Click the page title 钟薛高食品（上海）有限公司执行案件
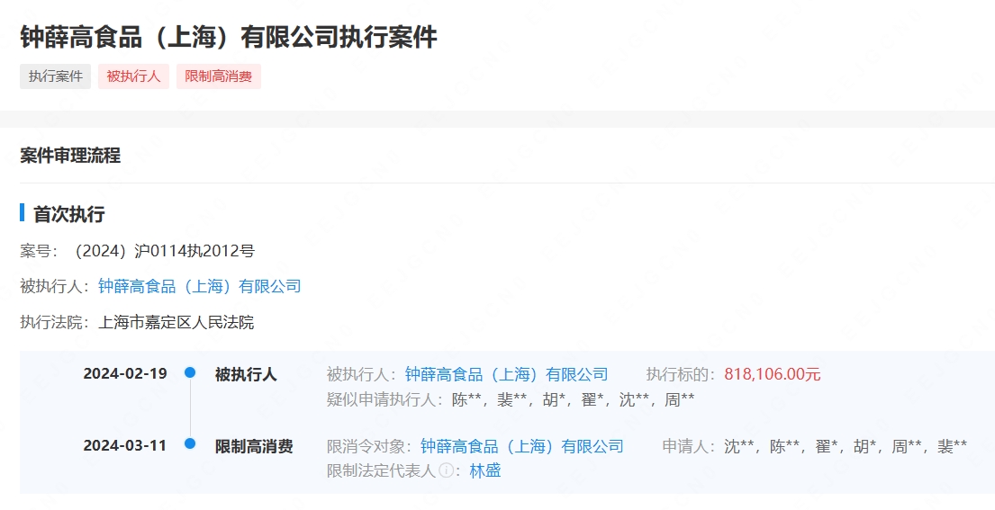Image resolution: width=995 pixels, height=510 pixels. click(229, 38)
